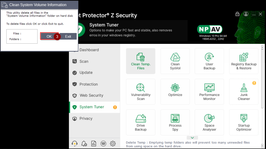Go to the Protection section
This screenshot has height=149, width=266.
tap(88, 84)
